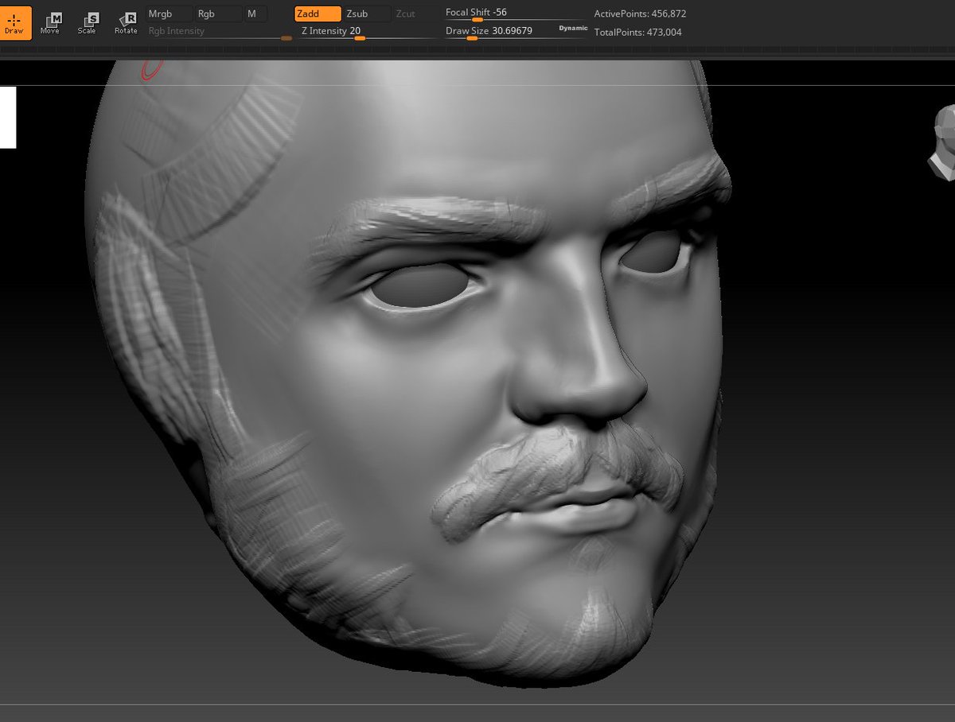This screenshot has width=955, height=722.
Task: Toggle the Dynamic draw size button
Action: pos(573,29)
